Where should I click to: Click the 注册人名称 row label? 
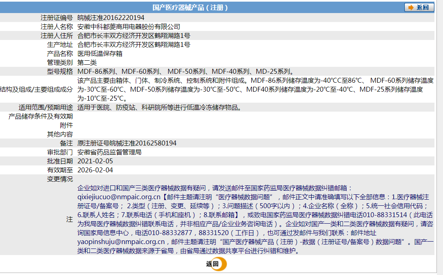[x=58, y=27]
